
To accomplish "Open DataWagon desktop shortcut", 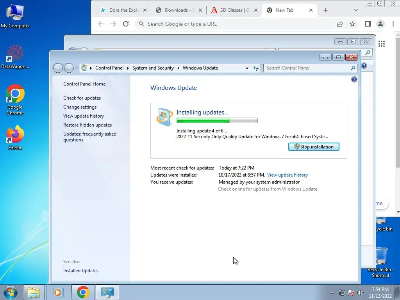I will [15, 57].
